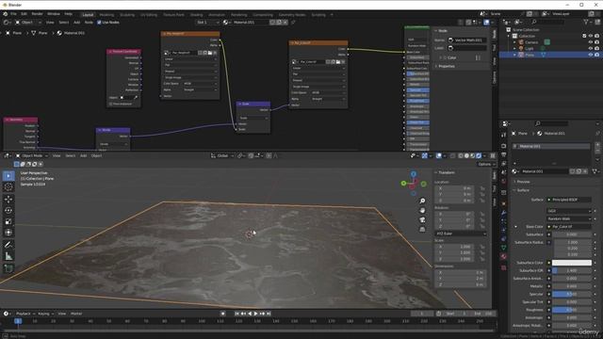Image resolution: width=603 pixels, height=339 pixels.
Task: Open the XYZ Euler rotation mode dropdown
Action: [x=461, y=234]
